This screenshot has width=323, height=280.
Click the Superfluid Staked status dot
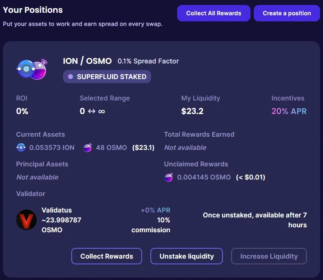(70, 77)
